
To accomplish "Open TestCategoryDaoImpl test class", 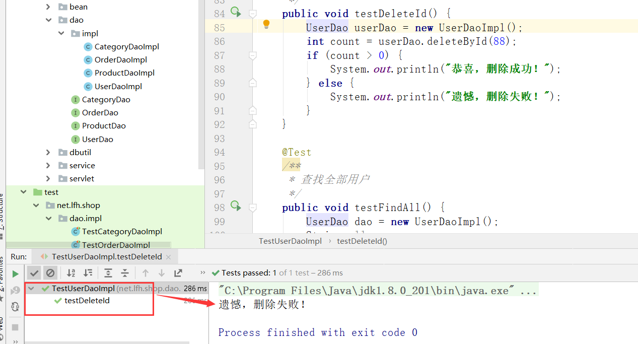I will [122, 231].
